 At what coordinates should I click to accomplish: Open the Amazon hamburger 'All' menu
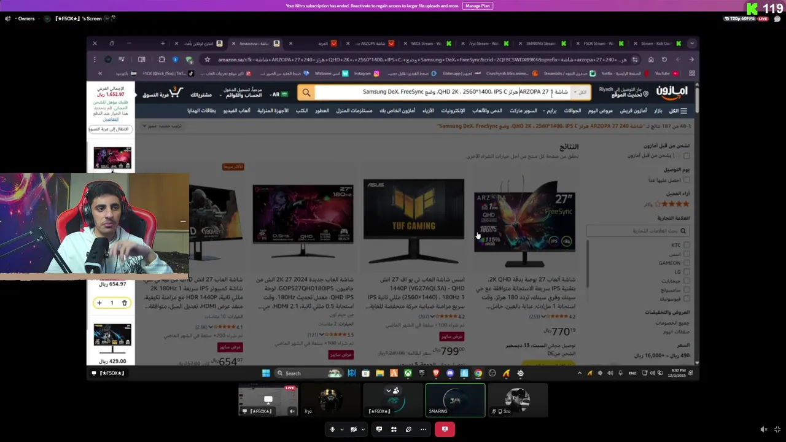click(678, 110)
